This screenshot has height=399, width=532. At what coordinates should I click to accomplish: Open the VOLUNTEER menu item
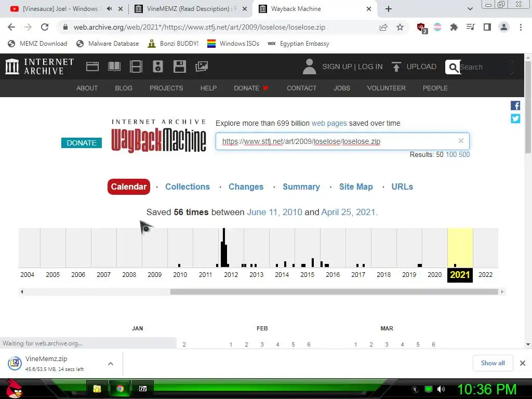coord(386,88)
